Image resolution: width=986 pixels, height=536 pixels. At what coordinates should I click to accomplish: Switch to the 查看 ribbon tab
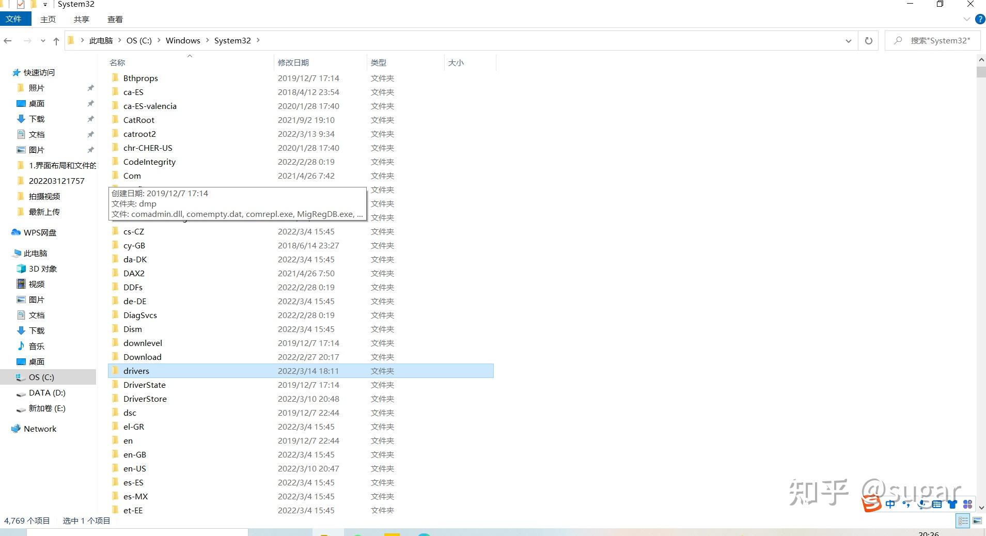115,19
